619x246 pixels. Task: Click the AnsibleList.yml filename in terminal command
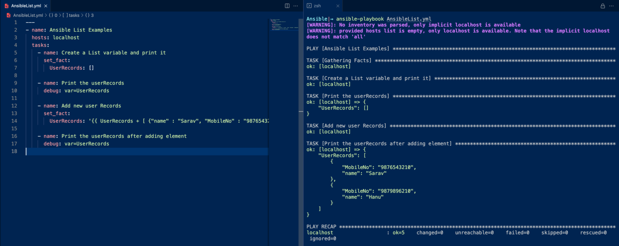point(409,19)
